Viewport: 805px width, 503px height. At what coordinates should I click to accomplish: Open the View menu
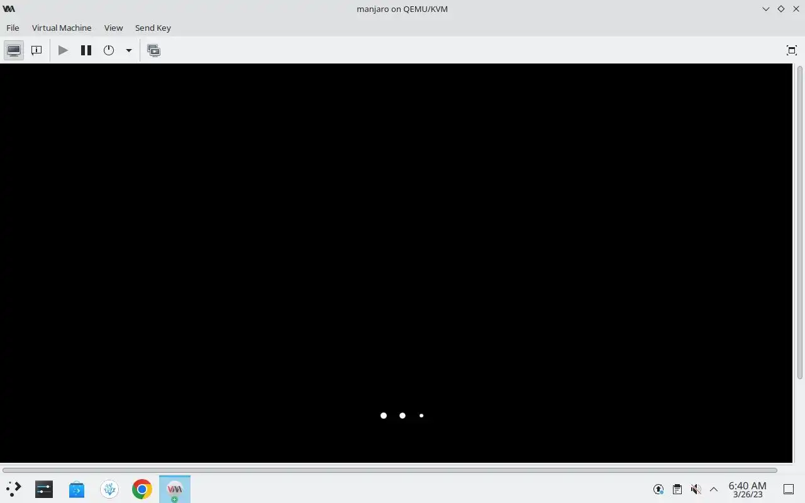[x=113, y=28]
